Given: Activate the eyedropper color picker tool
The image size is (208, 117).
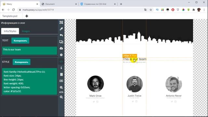Looking at the screenshot, I should tap(61, 29).
